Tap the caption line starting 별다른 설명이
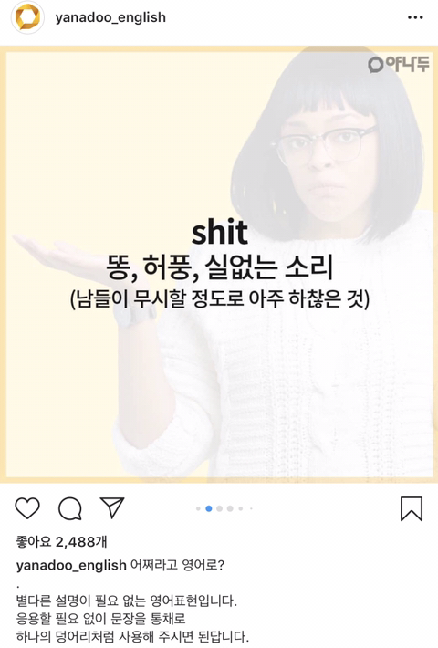 [127, 600]
